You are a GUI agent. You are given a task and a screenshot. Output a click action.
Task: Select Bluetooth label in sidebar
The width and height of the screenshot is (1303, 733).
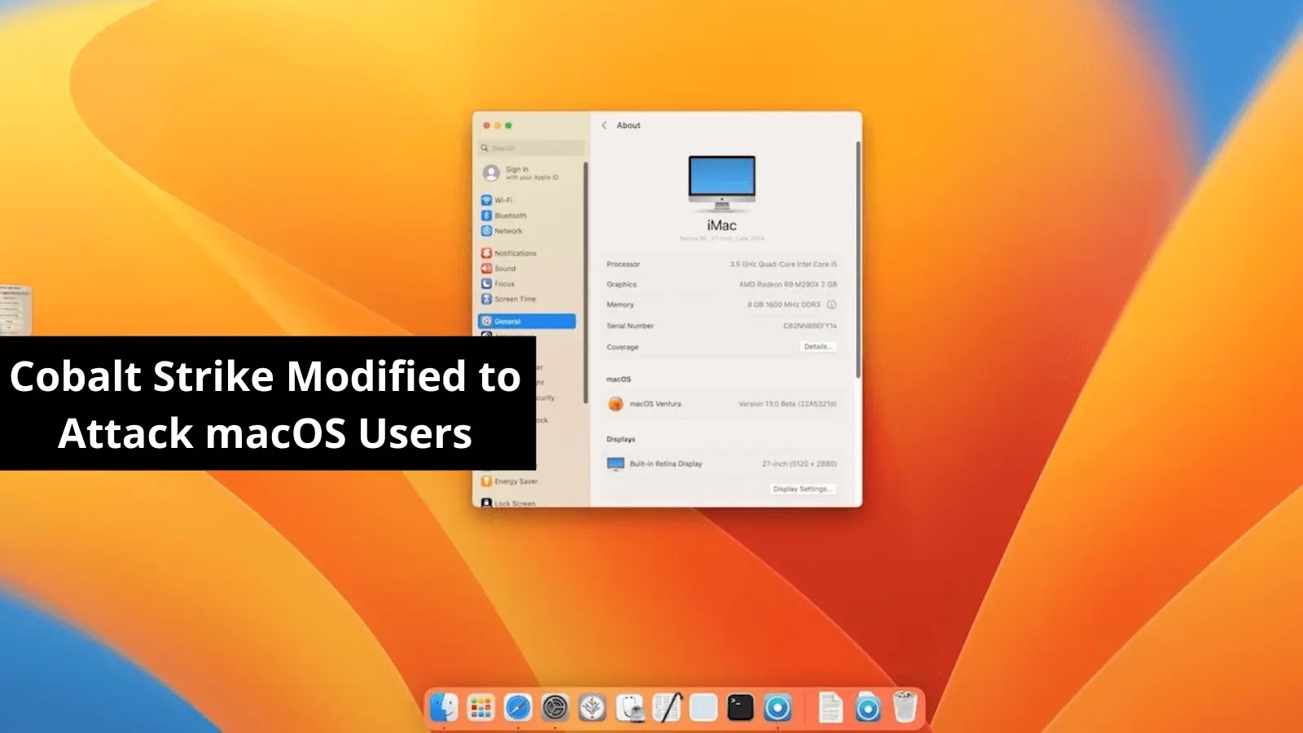click(511, 216)
